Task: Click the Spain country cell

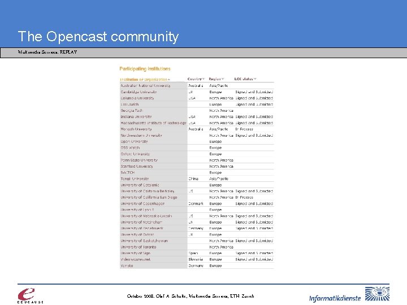Action: point(193,253)
